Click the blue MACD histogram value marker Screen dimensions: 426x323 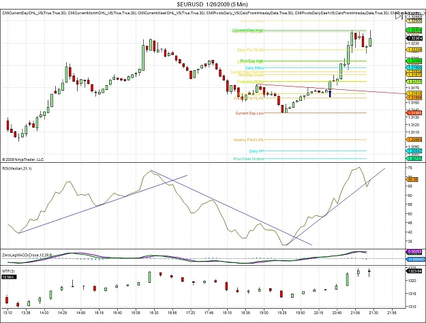[x=414, y=260]
